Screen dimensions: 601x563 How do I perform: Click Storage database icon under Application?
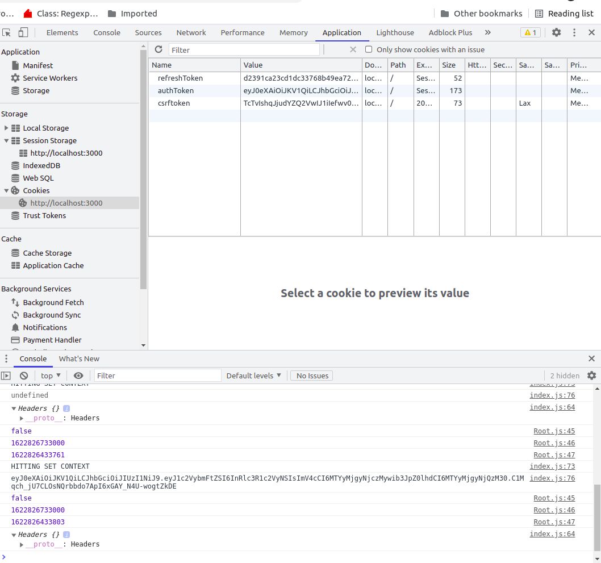[15, 91]
